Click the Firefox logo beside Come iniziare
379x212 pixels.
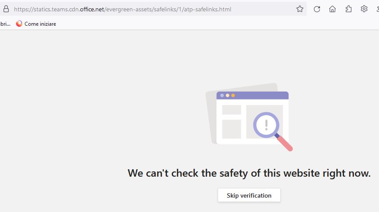pos(19,24)
